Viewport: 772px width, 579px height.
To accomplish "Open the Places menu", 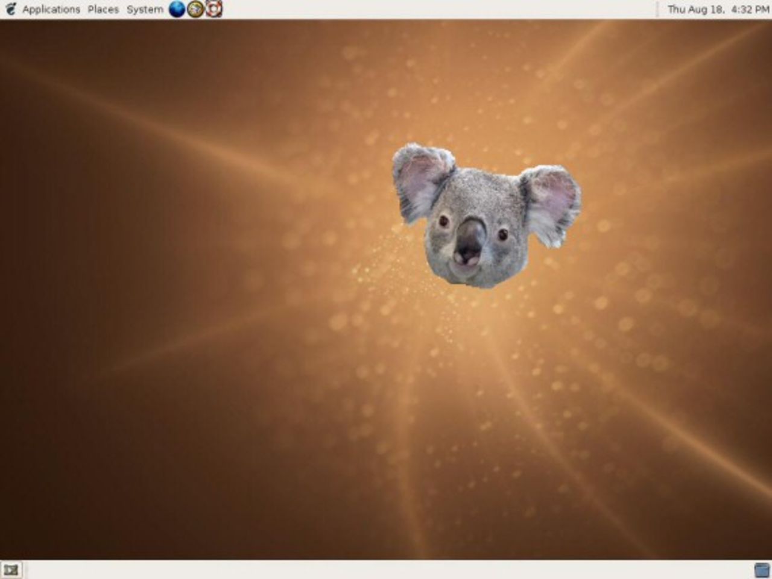I will (x=103, y=10).
